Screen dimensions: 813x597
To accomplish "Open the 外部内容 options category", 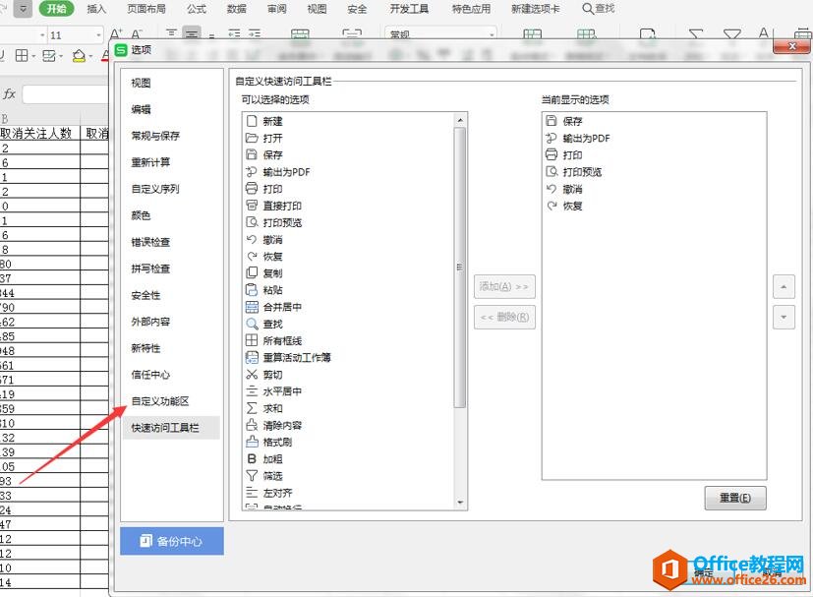I will (x=150, y=322).
